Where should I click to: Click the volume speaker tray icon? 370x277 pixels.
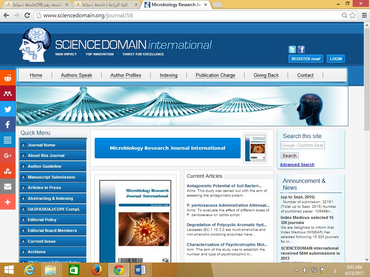point(306,270)
